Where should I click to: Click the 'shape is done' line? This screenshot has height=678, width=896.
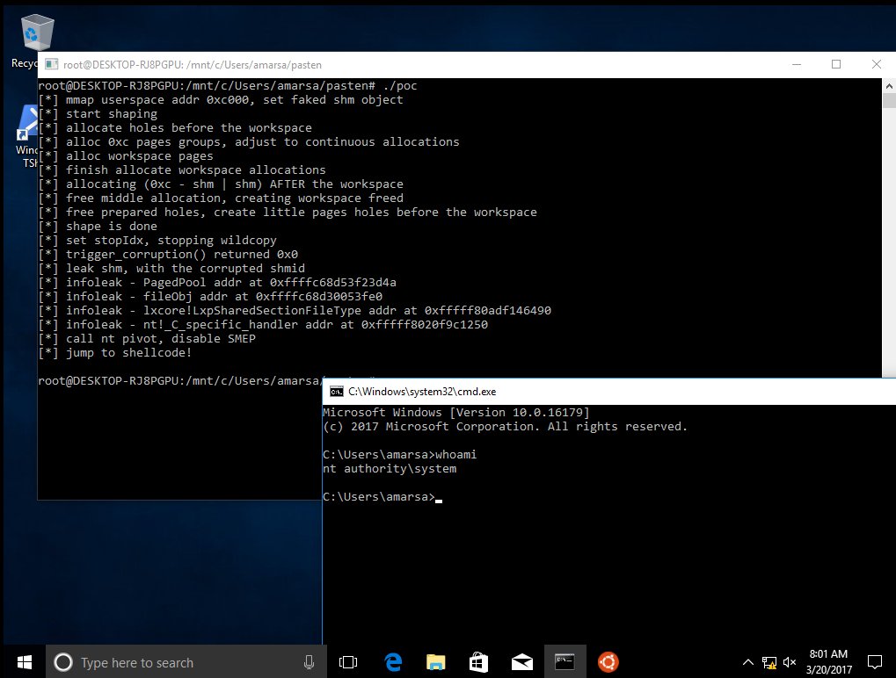(98, 226)
